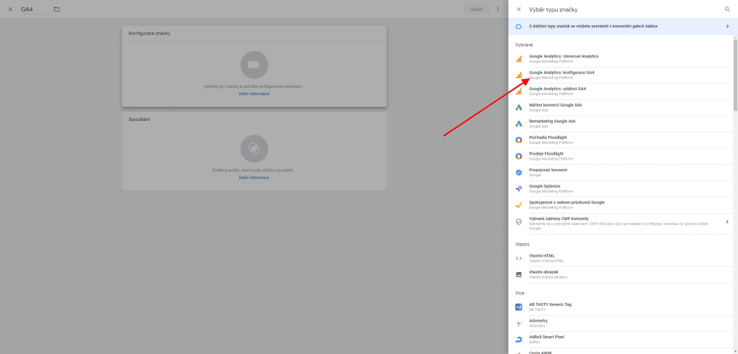Click the Remarketing Google Ads icon
738x354 pixels.
tap(519, 124)
